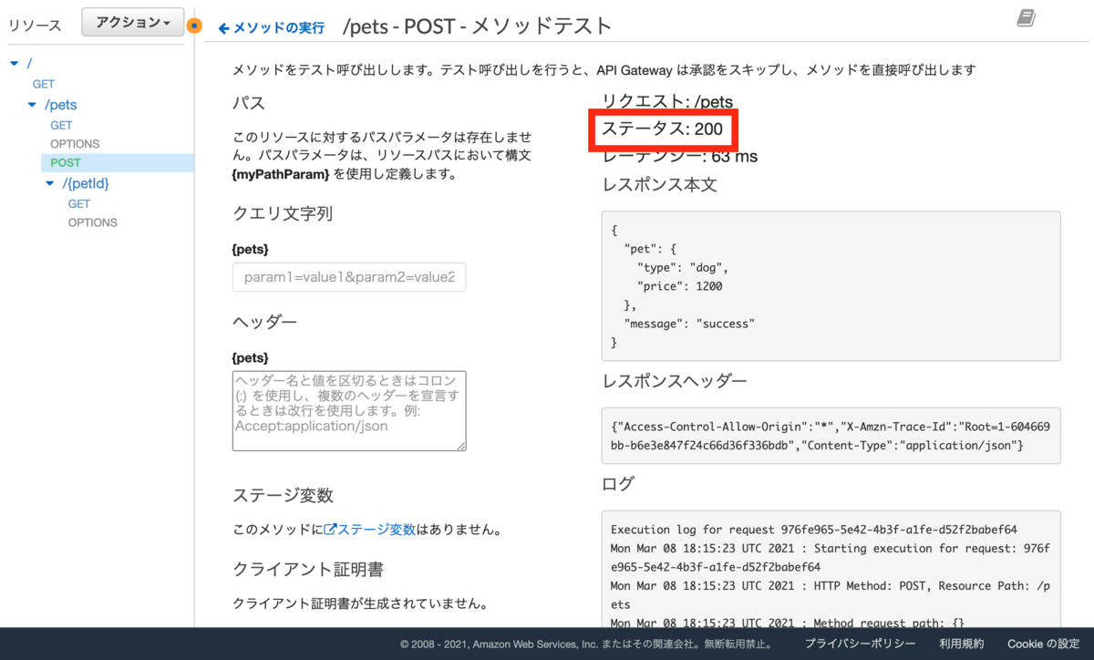Click the ステータス: 200 text

click(x=663, y=129)
